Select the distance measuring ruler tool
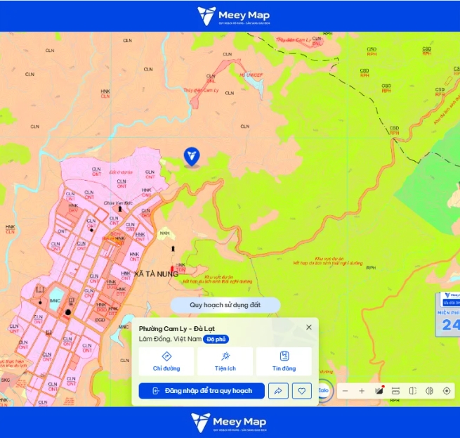Image resolution: width=460 pixels, height=438 pixels. coord(395,391)
